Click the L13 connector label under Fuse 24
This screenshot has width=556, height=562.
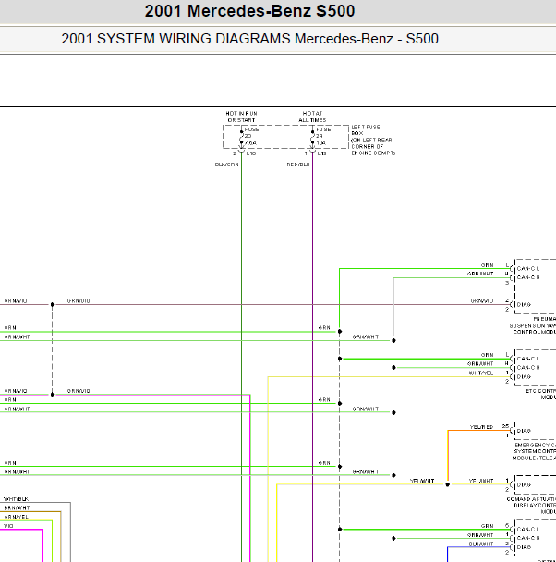pyautogui.click(x=321, y=153)
